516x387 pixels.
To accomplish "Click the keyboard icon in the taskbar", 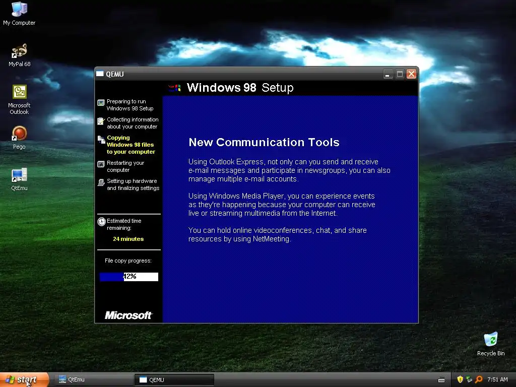I will (x=441, y=380).
